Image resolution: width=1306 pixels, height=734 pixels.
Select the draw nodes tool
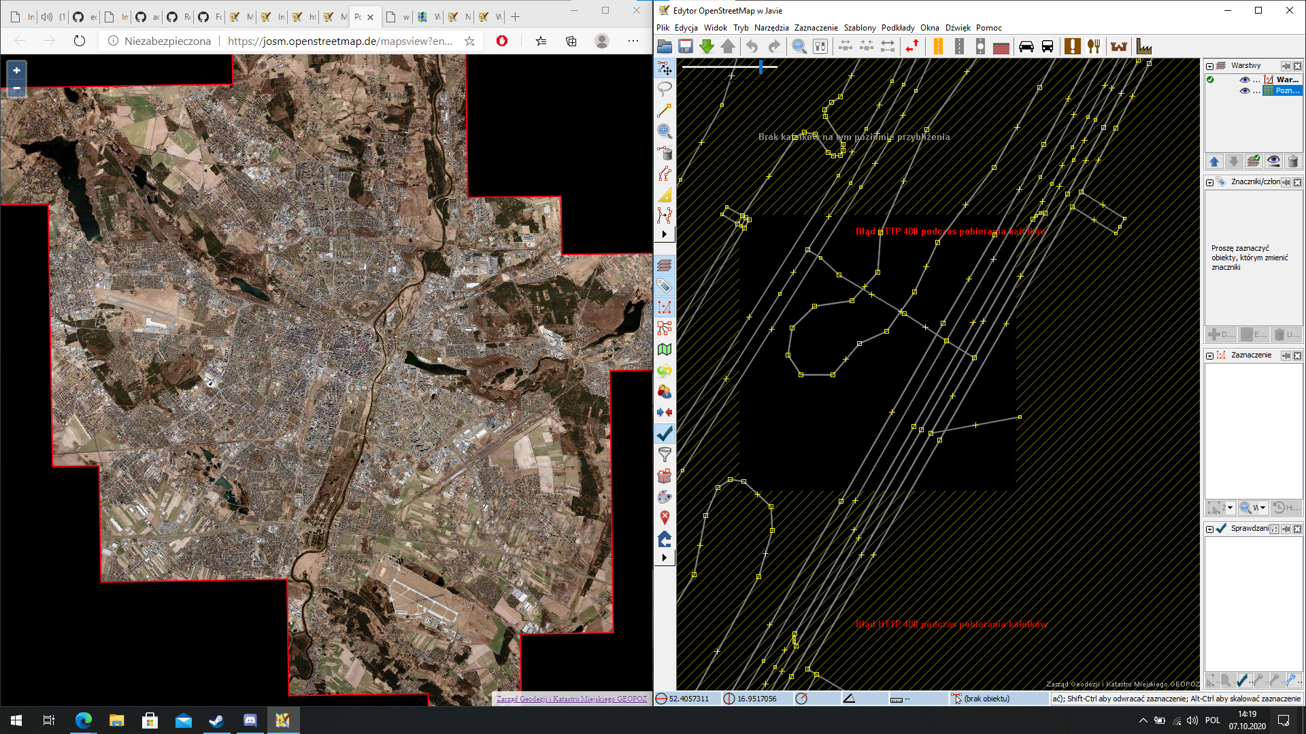click(665, 110)
